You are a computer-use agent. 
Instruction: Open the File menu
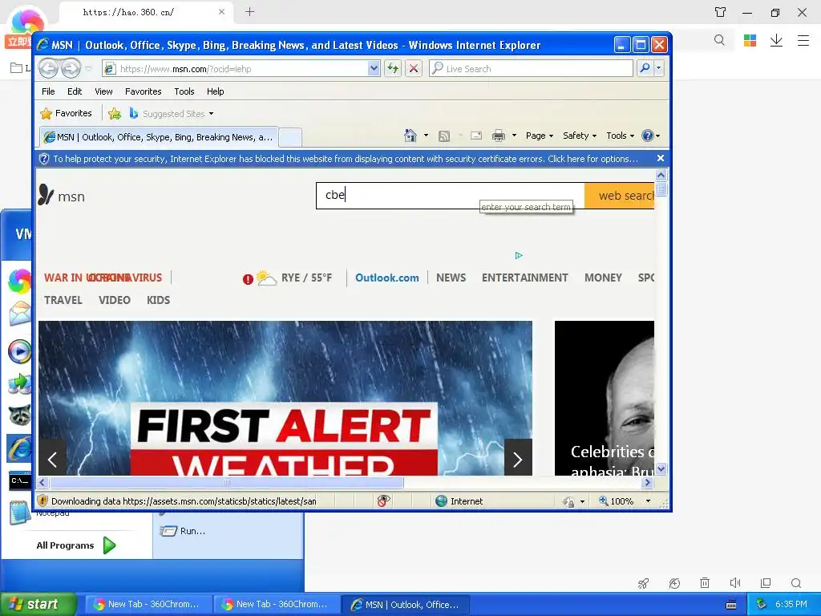click(48, 91)
